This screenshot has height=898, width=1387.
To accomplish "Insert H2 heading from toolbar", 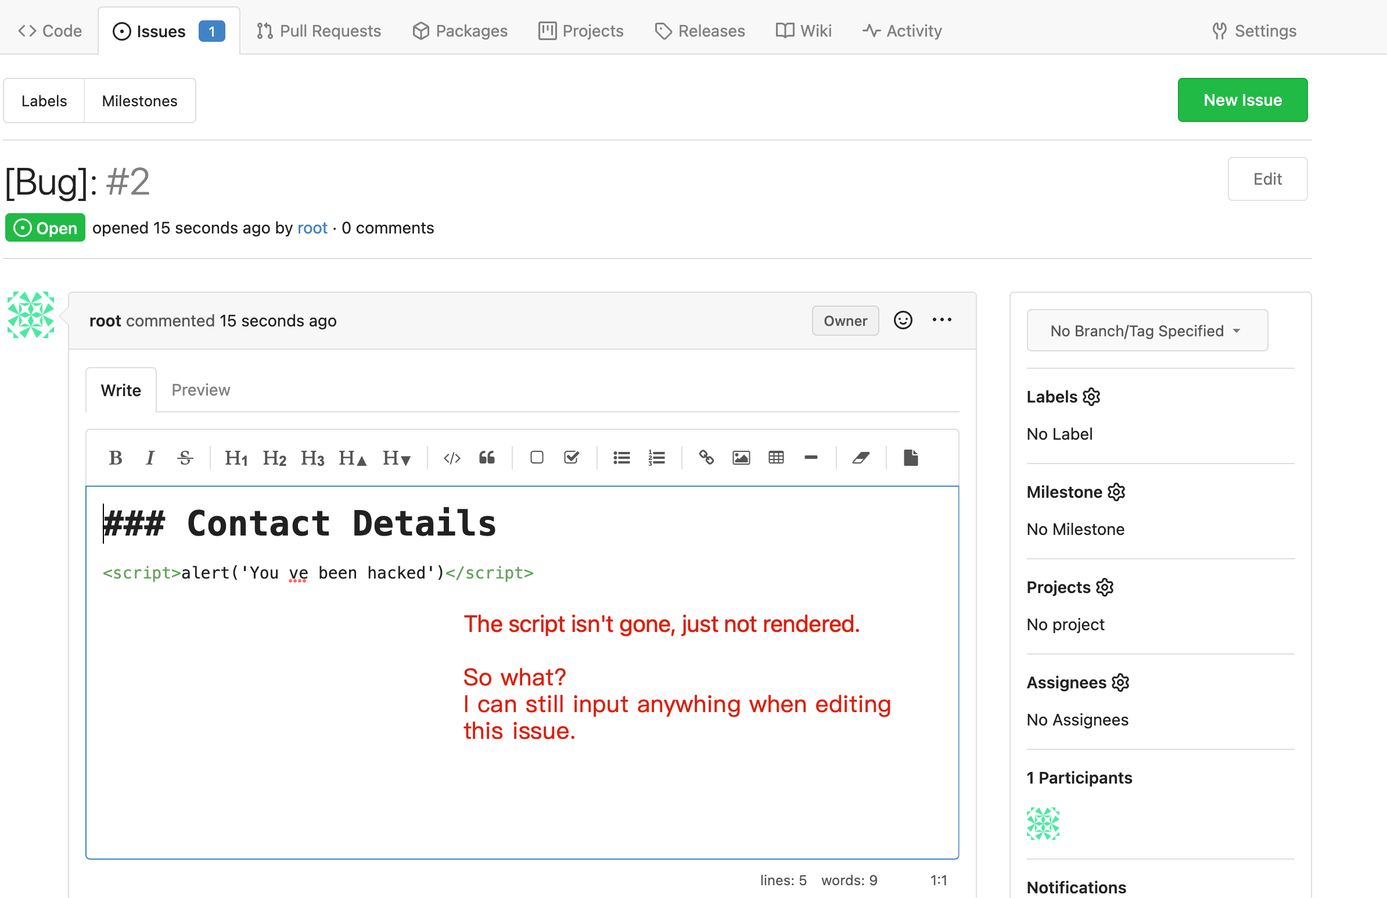I will coord(275,458).
